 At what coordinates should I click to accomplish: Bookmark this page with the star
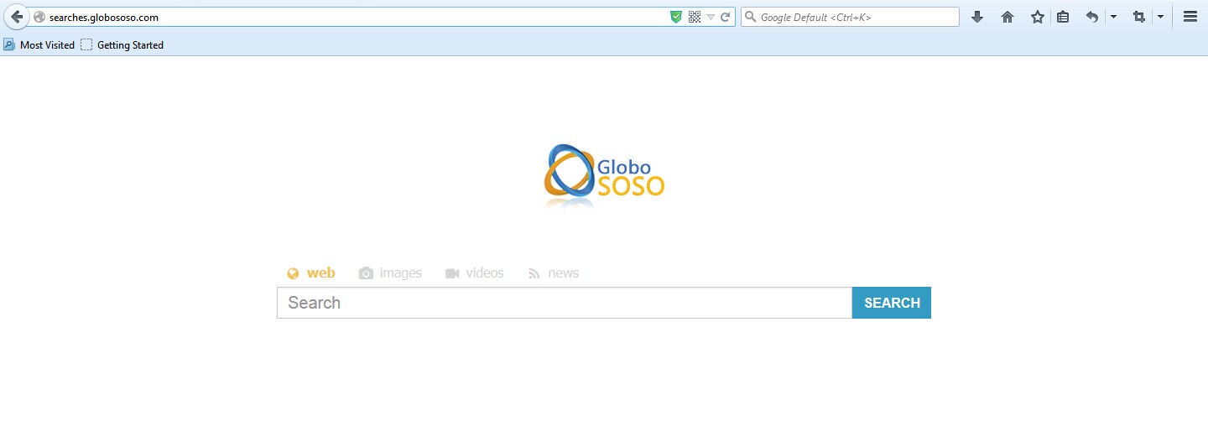click(1038, 17)
